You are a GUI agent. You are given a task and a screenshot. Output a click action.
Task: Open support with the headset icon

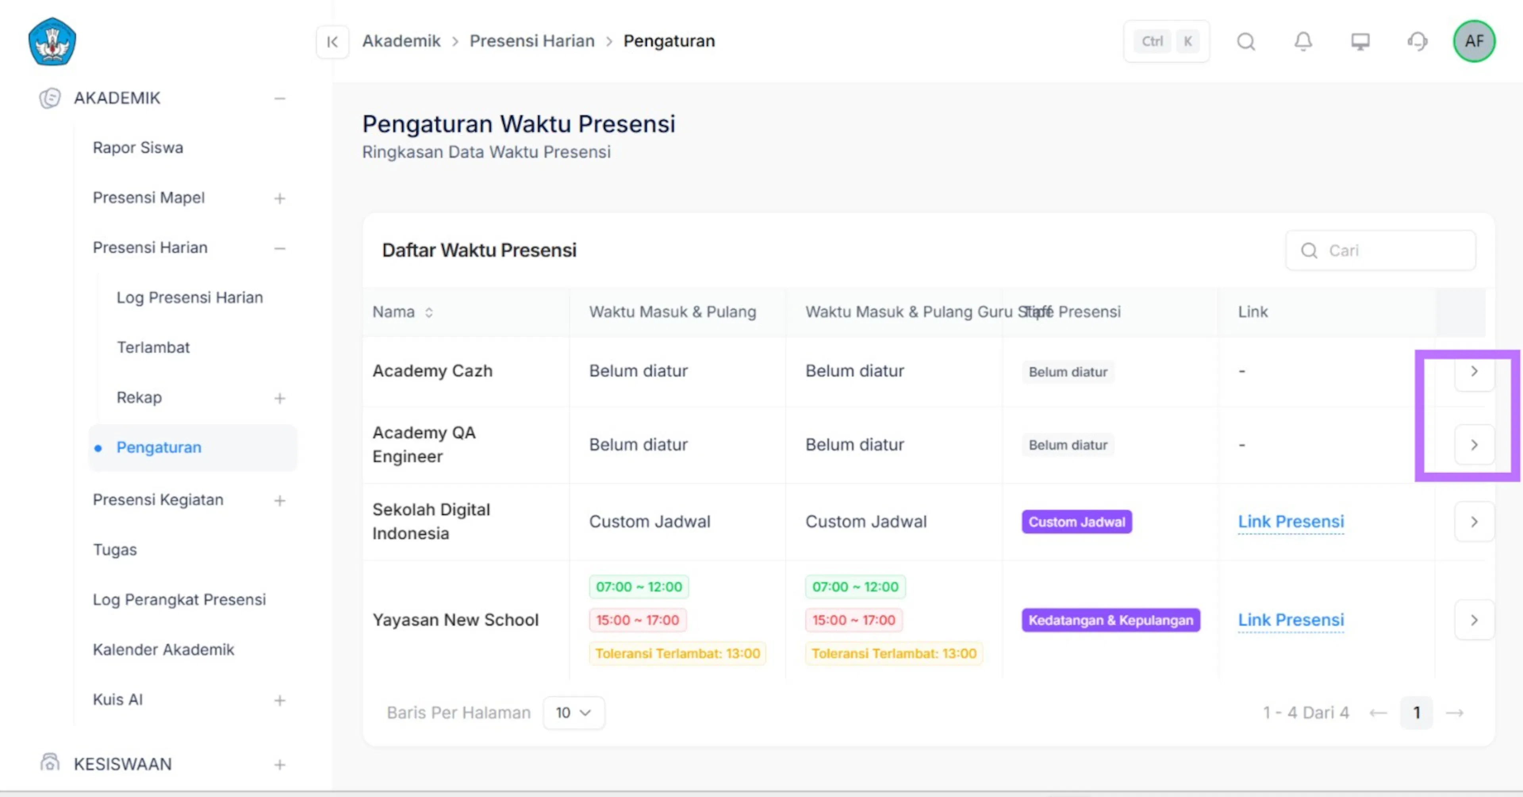pos(1417,41)
